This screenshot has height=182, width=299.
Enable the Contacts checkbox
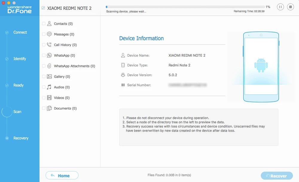(x=44, y=24)
